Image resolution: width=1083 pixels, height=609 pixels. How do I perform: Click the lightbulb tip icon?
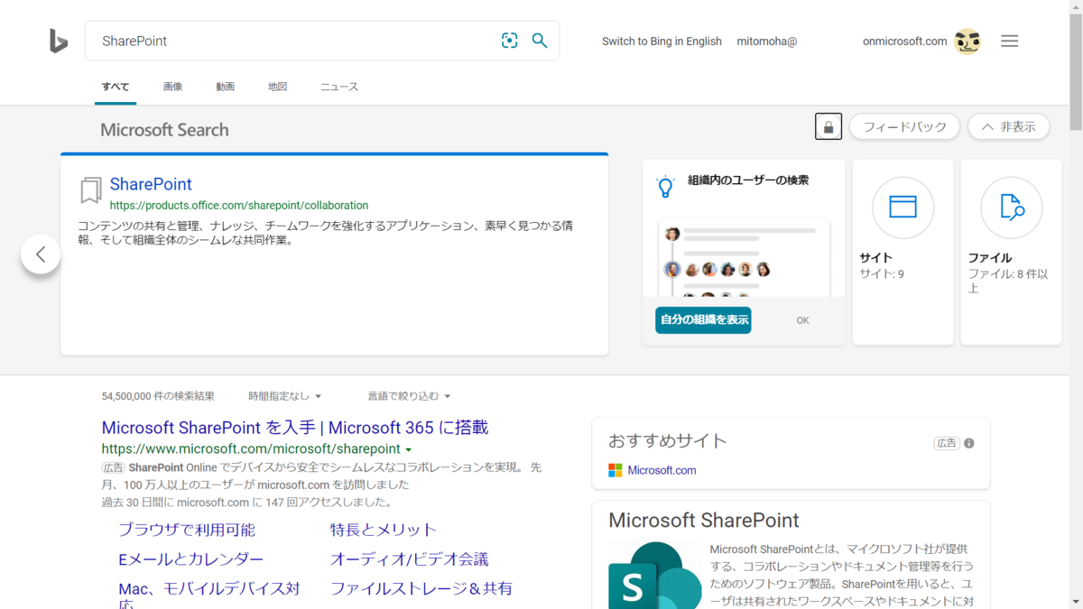(x=665, y=186)
